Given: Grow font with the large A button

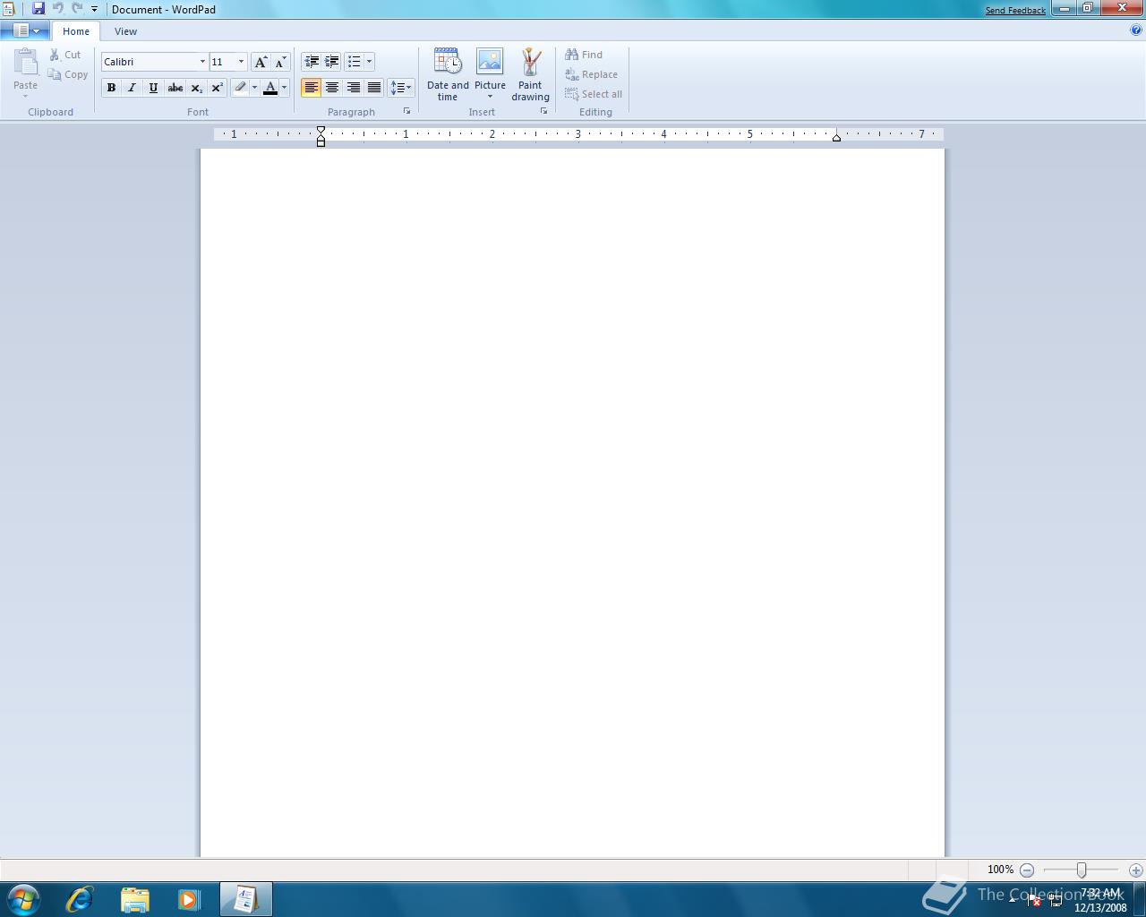Looking at the screenshot, I should tap(261, 62).
